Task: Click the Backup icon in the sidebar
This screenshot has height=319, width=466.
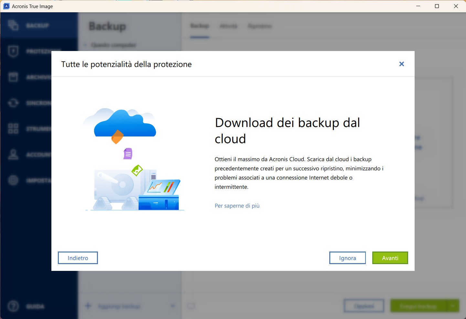Action: click(13, 25)
